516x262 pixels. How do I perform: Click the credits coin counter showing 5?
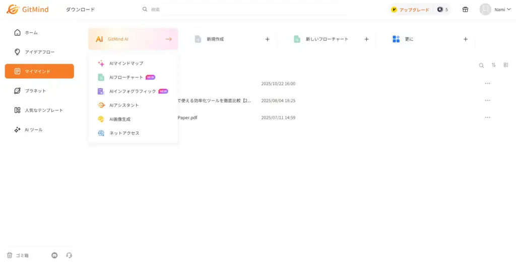[442, 10]
